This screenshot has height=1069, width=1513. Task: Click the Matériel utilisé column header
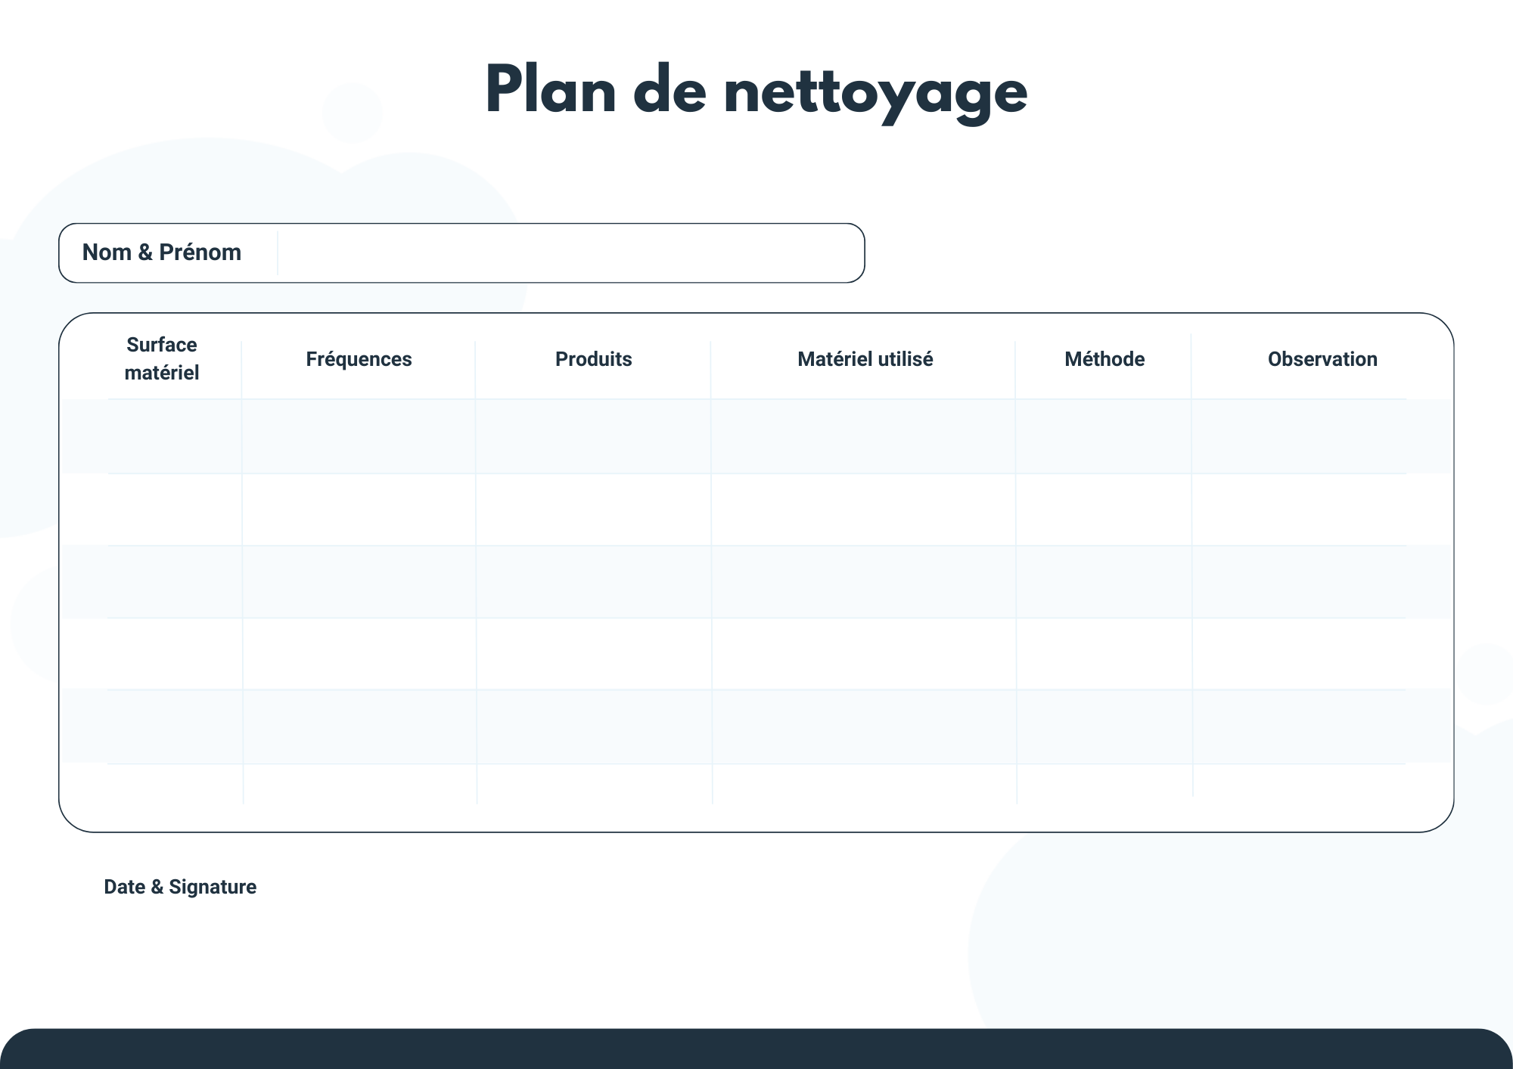point(865,359)
